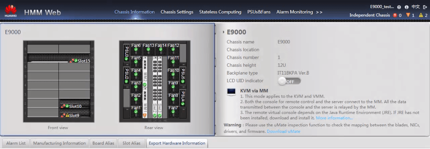This screenshot has height=149, width=430.
Task: Toggle the LCD UID indicator switch
Action: (289, 81)
